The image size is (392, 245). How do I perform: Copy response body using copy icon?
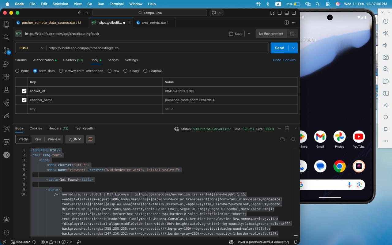282,139
